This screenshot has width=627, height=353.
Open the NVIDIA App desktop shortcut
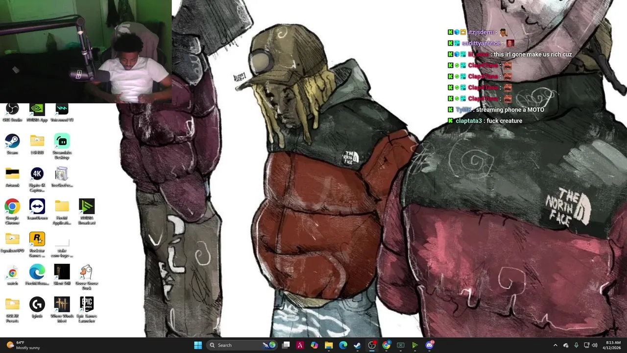[37, 113]
